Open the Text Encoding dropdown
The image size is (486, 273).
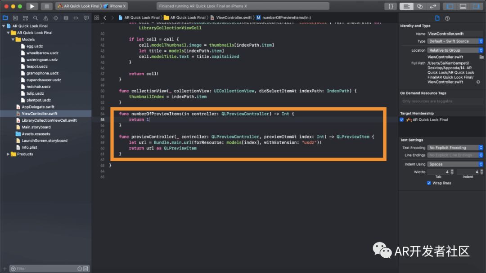coord(455,148)
